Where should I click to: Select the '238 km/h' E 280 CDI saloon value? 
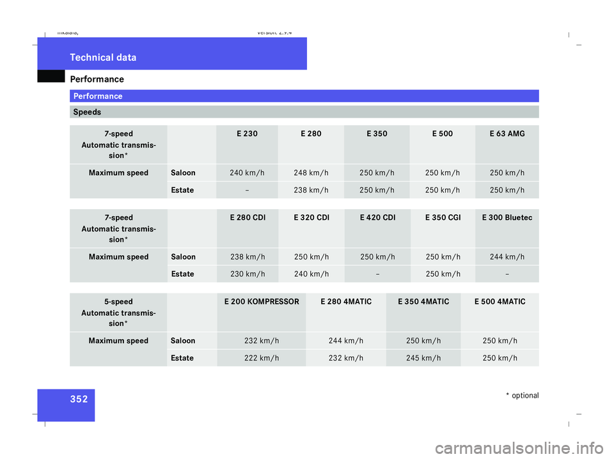click(x=248, y=257)
